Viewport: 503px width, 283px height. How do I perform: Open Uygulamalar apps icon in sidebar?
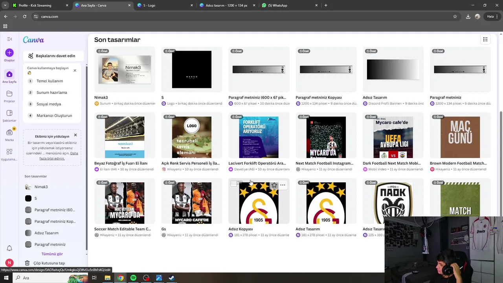[9, 152]
